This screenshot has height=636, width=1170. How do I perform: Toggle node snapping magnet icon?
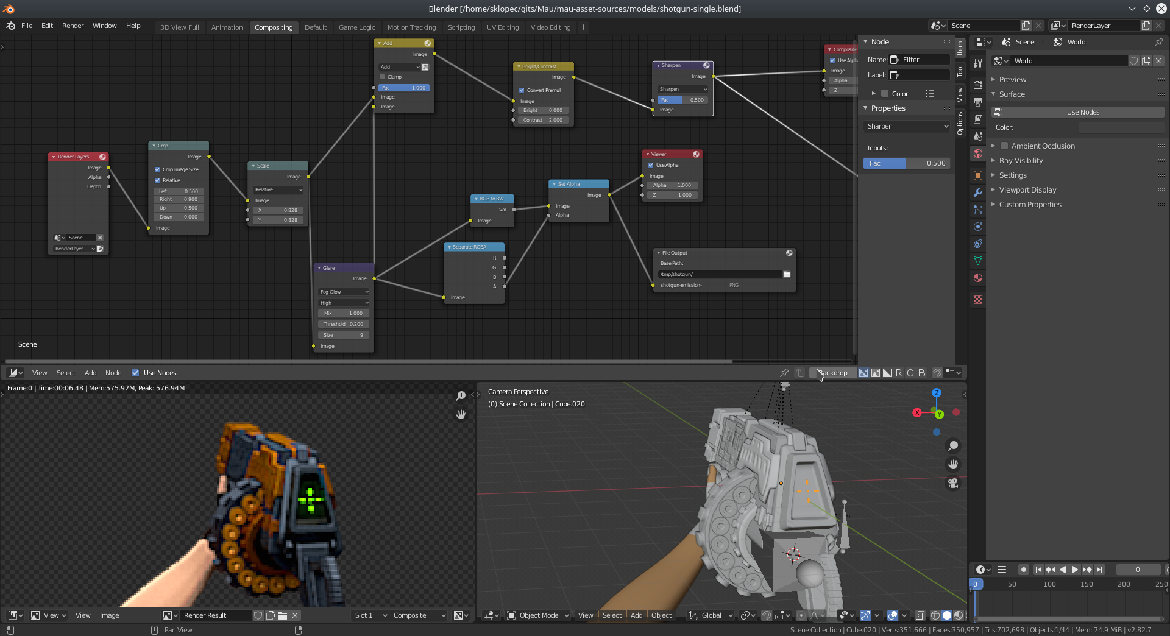tap(937, 373)
